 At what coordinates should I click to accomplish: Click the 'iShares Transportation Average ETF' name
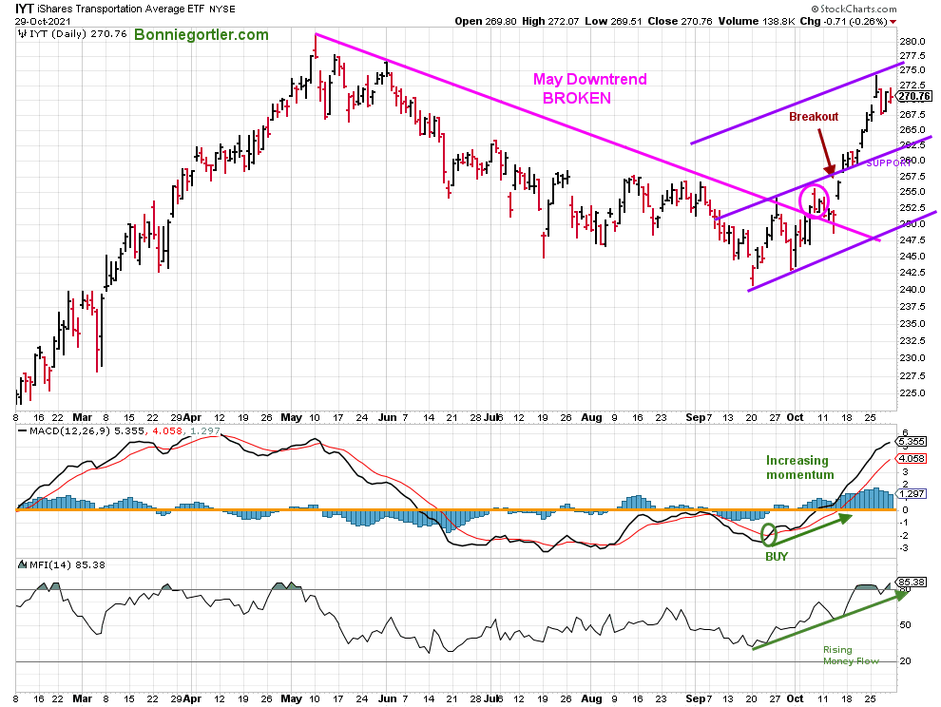122,9
